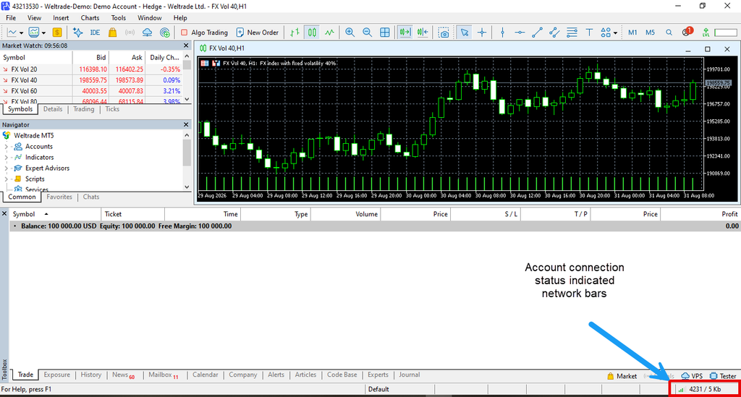Expand the Expert Advisors tree node
This screenshot has height=397, width=741.
tap(6, 168)
